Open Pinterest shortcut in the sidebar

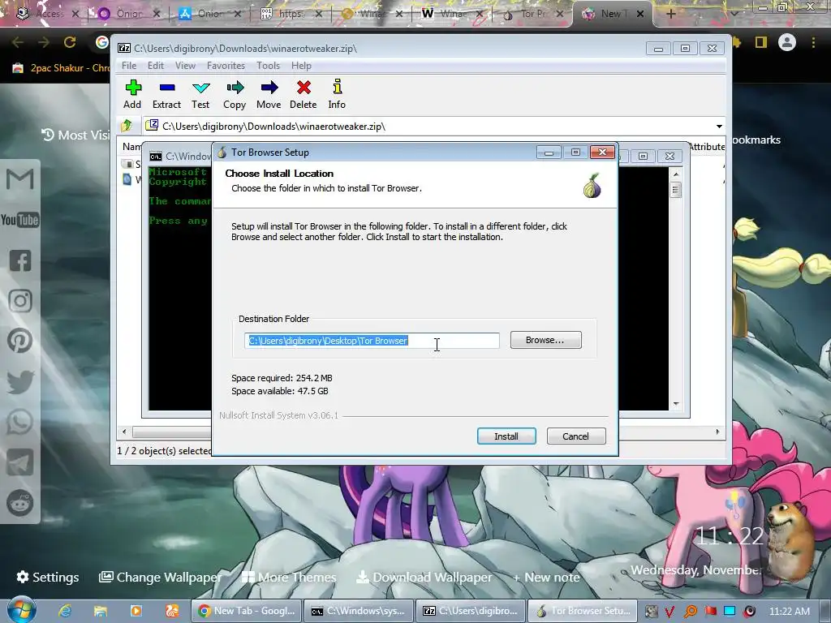[20, 342]
